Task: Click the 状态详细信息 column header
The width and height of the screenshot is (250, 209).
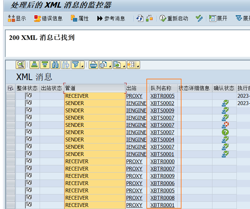Action: 195,88
